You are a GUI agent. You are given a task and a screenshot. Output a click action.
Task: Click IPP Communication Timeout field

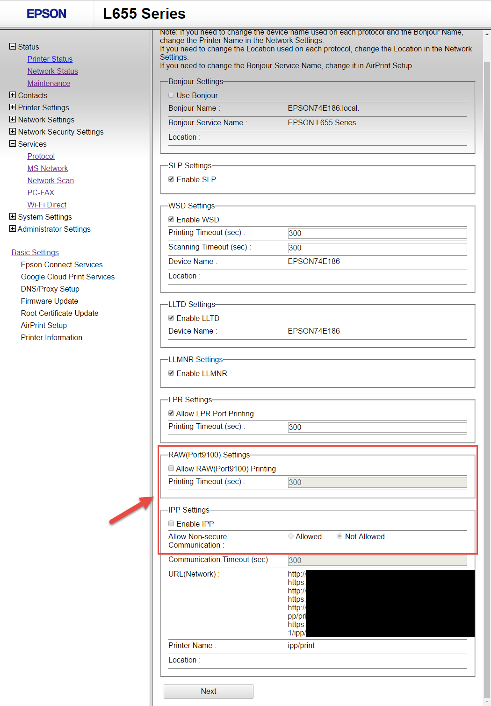click(x=377, y=560)
